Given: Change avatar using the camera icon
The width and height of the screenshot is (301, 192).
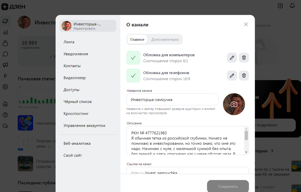Looking at the screenshot, I should coord(234,104).
